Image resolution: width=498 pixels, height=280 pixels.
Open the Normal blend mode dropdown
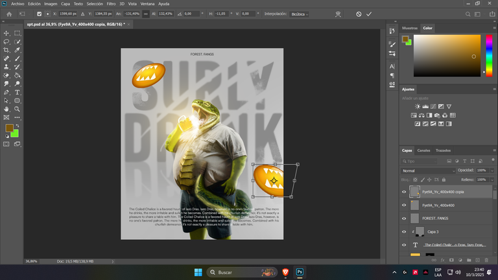428,171
